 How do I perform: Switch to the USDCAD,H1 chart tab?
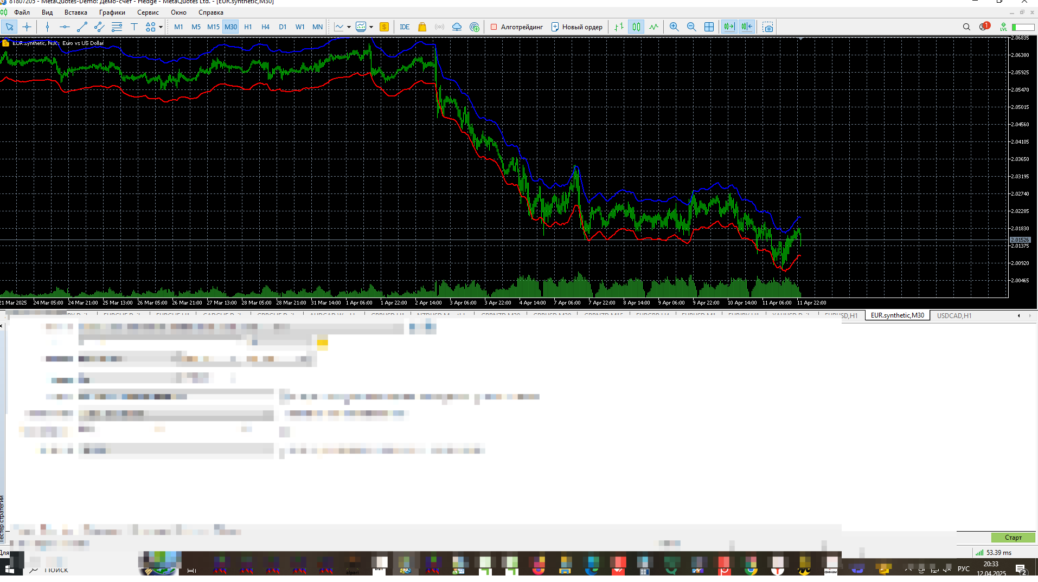pyautogui.click(x=954, y=315)
